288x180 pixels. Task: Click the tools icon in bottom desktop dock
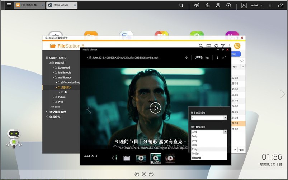click(x=144, y=174)
